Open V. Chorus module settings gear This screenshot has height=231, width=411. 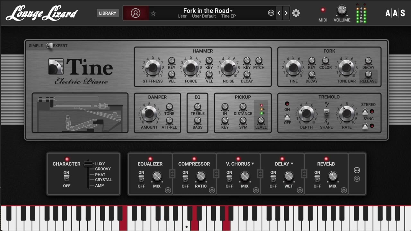256,190
